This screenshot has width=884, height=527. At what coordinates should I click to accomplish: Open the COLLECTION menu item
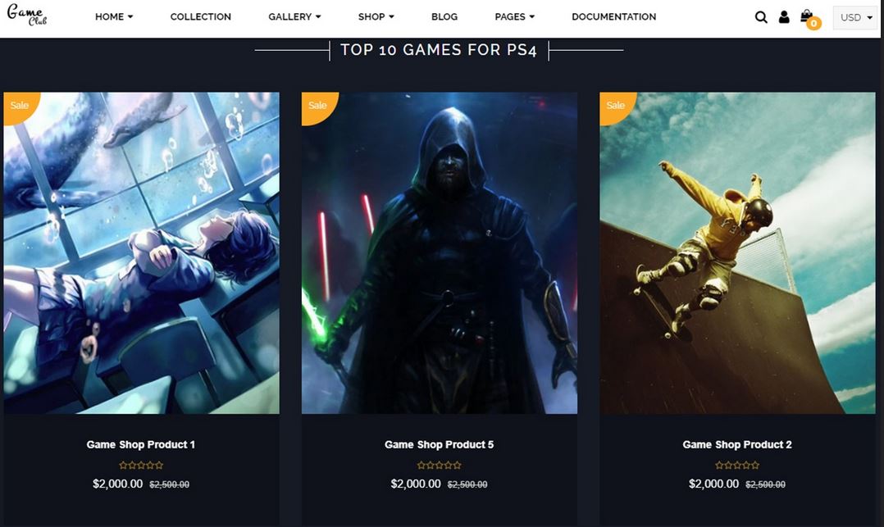click(x=201, y=17)
